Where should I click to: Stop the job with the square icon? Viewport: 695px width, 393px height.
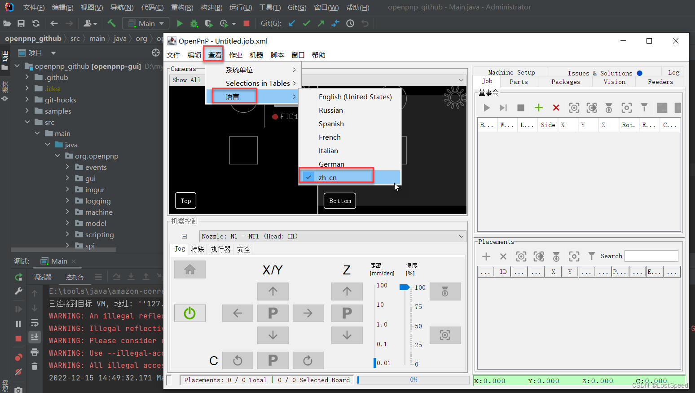point(521,108)
